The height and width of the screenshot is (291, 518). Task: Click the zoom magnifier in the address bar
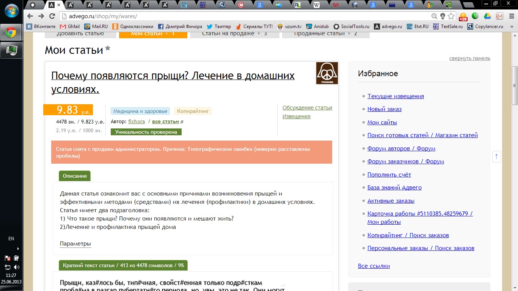[435, 16]
